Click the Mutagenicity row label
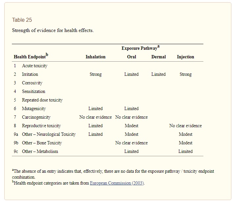Image resolution: width=237 pixels, height=205 pixels. pyautogui.click(x=34, y=109)
